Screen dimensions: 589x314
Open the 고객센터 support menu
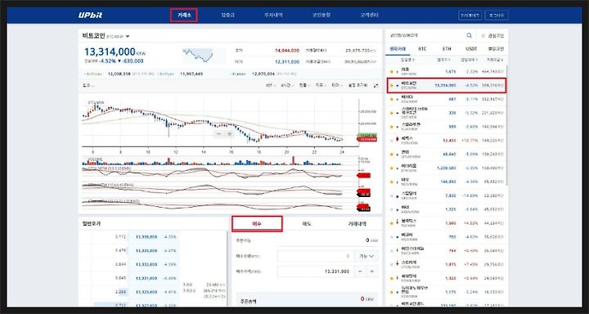[x=370, y=16]
